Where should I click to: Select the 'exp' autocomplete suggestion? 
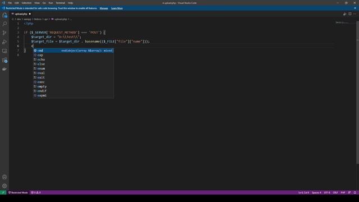(73, 55)
